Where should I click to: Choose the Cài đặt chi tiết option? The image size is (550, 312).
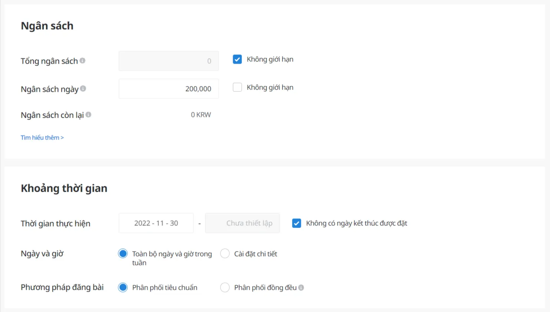pos(225,254)
